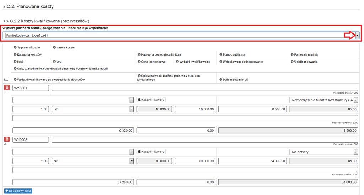Open help icon for Wydatki kwalifikowane po uwzględnieniu dochodów
This screenshot has height=195, width=364.
(15, 80)
